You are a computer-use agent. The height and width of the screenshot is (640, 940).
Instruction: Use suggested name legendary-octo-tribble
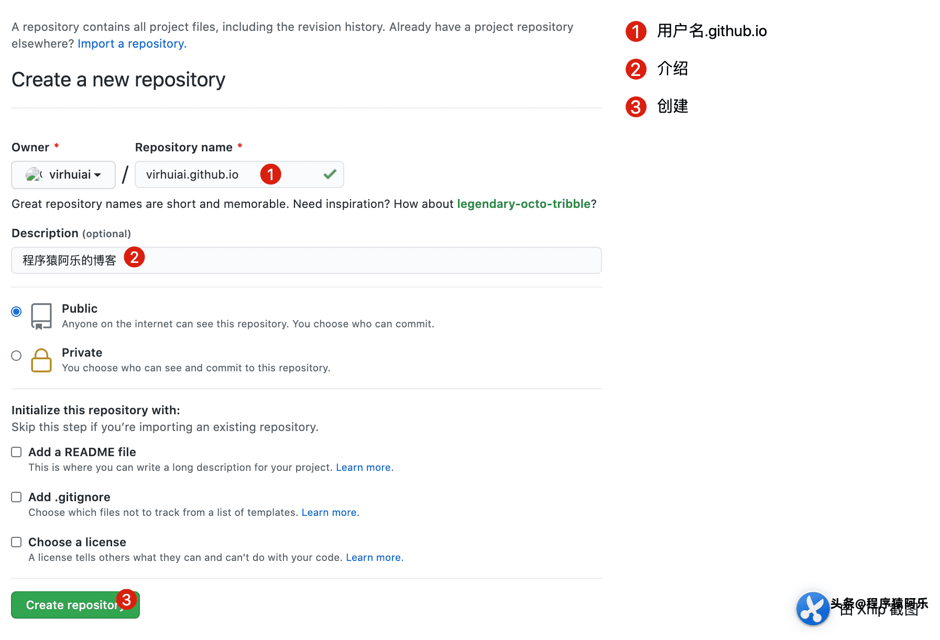[523, 204]
